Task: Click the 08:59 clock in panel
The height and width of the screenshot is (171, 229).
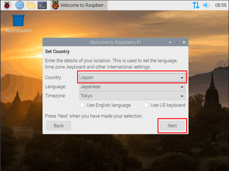Action: [221, 5]
